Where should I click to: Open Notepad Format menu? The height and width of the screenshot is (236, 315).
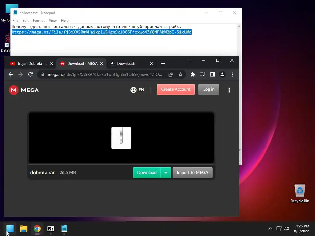38,21
